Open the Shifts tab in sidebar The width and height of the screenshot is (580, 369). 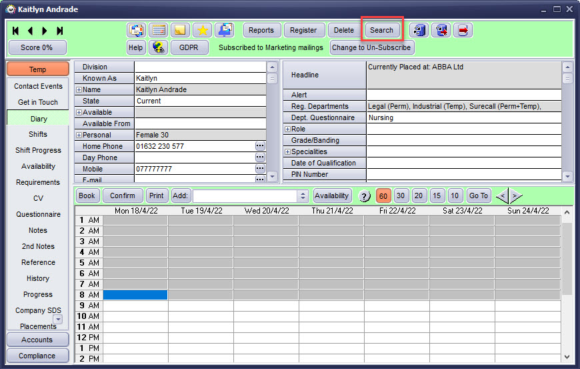click(x=38, y=134)
